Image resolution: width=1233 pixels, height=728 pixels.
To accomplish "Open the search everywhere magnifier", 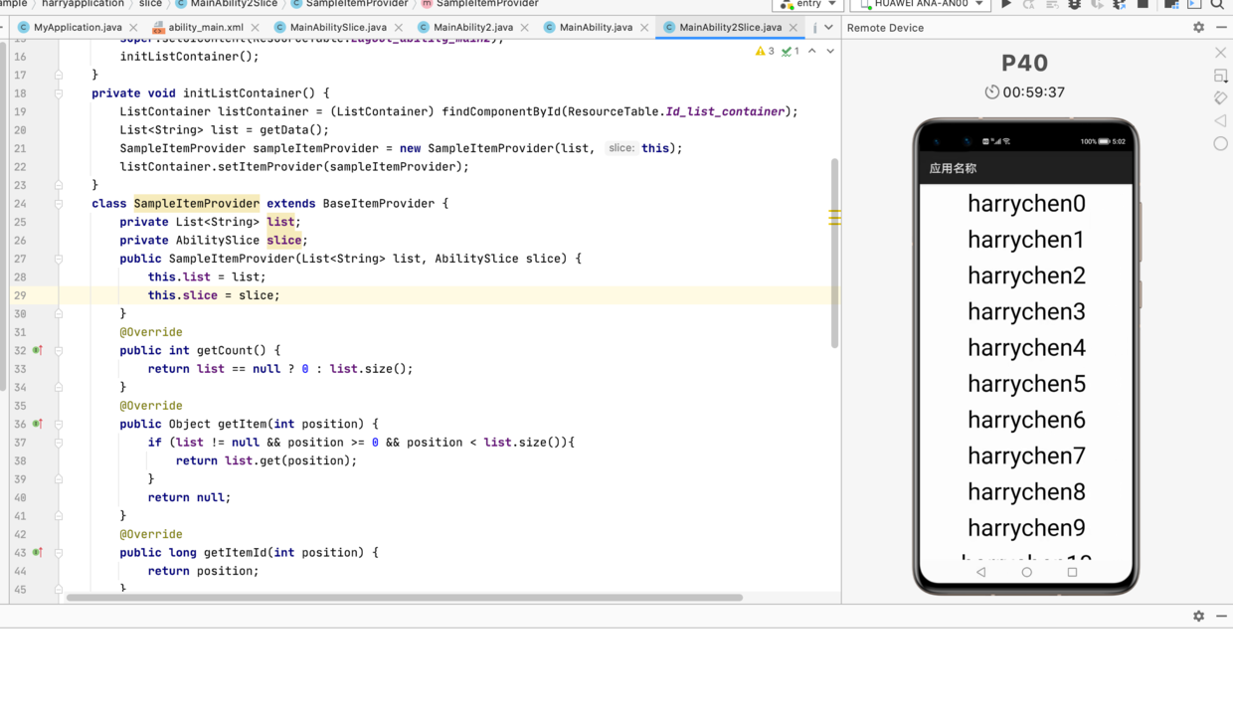I will point(1217,4).
